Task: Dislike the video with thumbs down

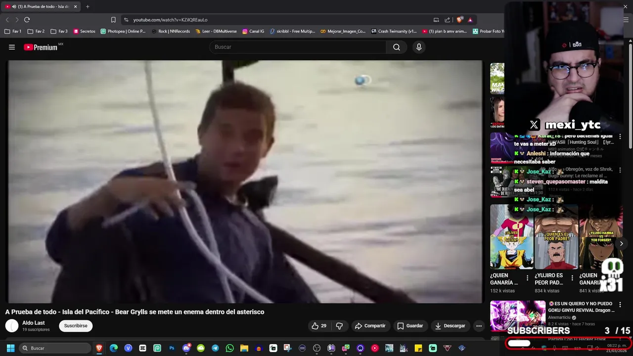Action: point(339,326)
